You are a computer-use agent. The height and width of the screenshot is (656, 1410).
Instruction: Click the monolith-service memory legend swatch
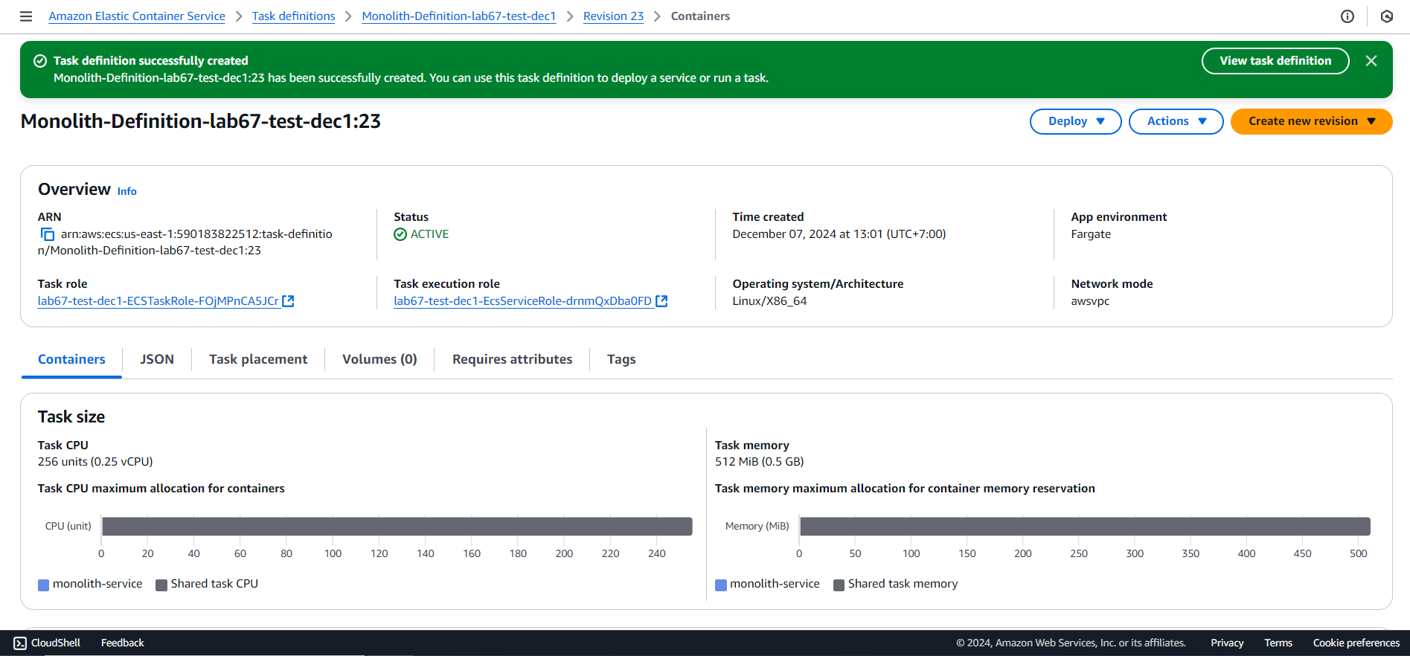(721, 585)
